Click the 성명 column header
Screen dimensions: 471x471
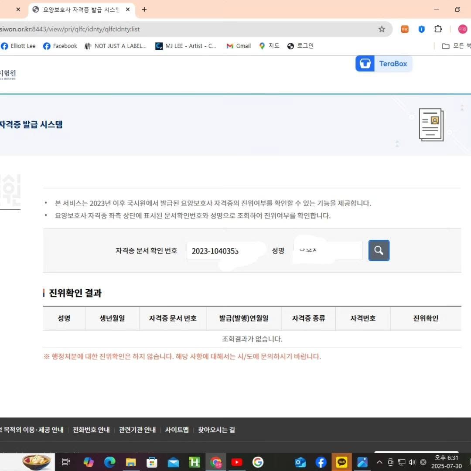64,318
